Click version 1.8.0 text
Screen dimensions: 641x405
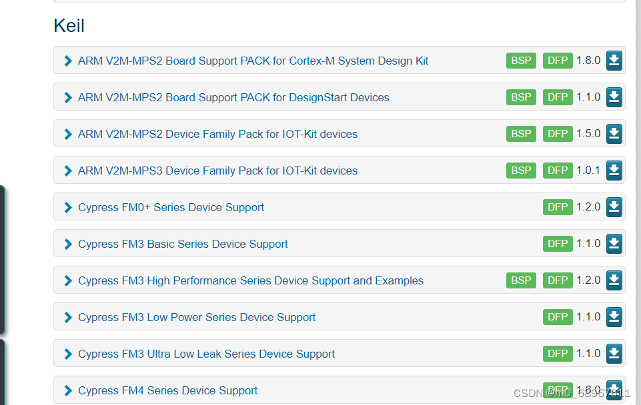[588, 61]
